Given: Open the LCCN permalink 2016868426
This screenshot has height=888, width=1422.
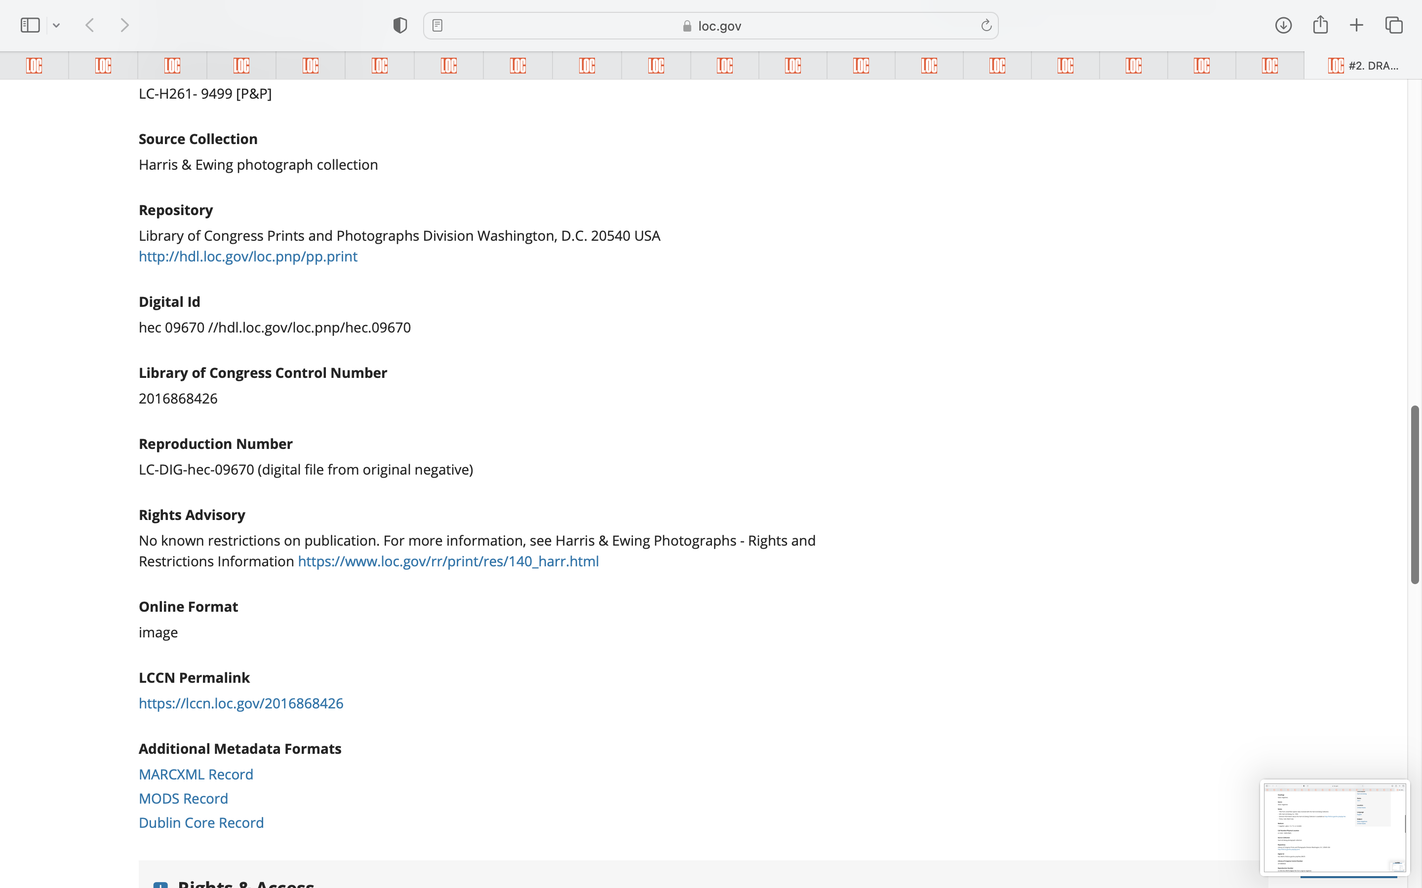Looking at the screenshot, I should point(240,703).
